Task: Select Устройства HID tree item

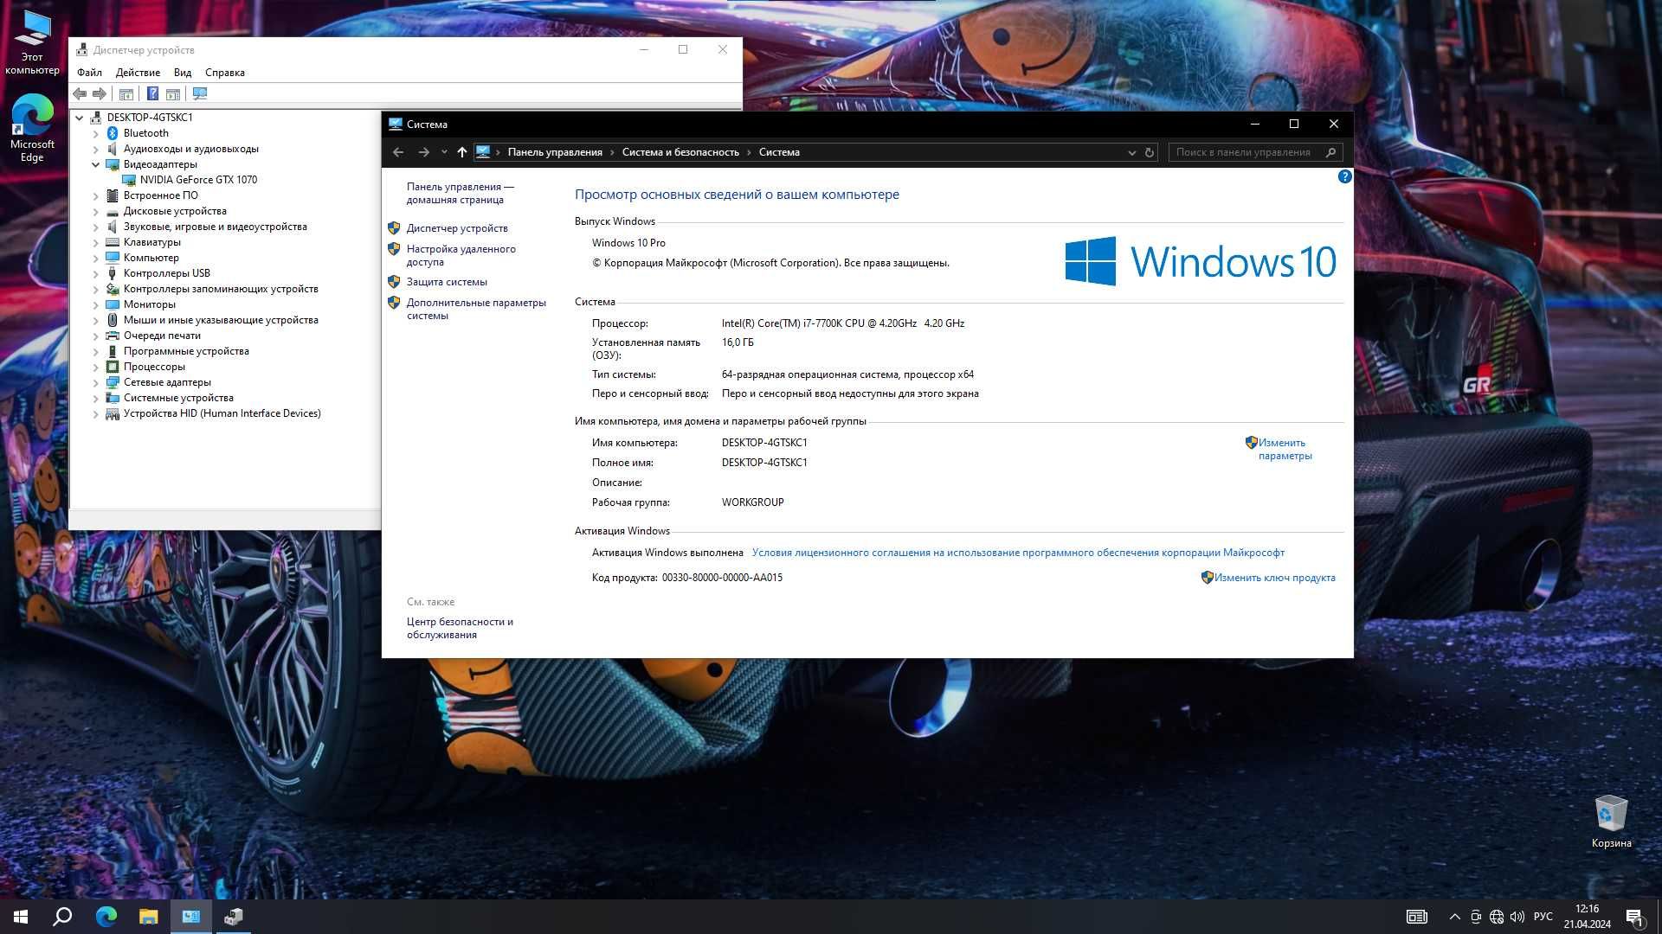Action: pos(222,413)
